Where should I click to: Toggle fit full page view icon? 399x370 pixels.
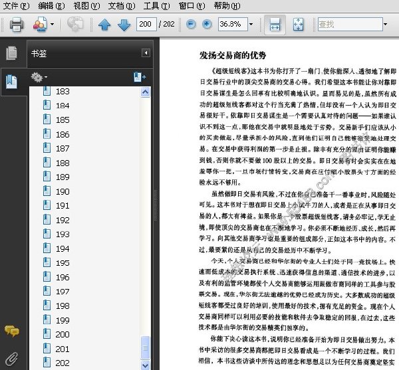(x=298, y=25)
